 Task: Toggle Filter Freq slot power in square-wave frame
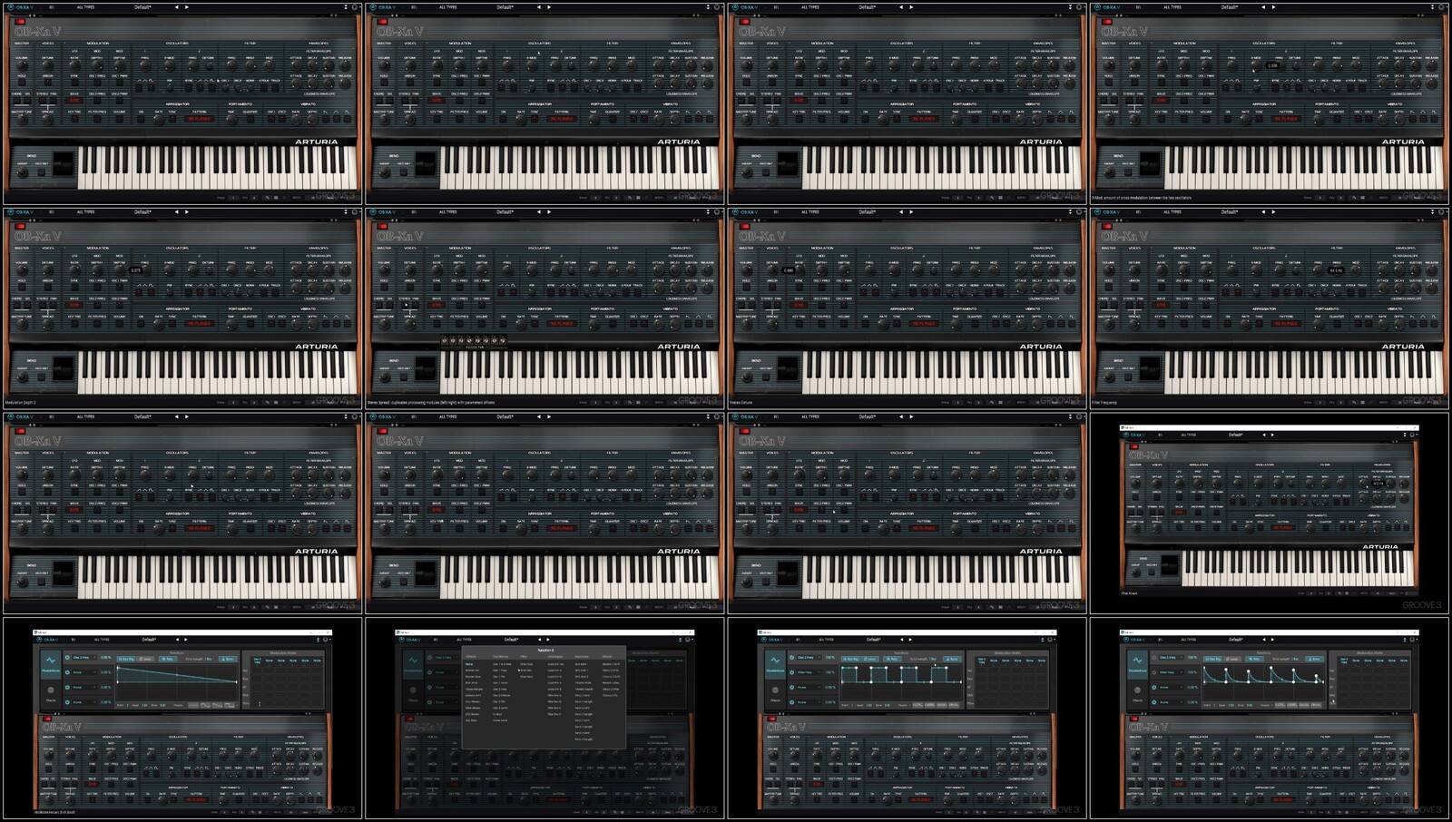point(791,672)
